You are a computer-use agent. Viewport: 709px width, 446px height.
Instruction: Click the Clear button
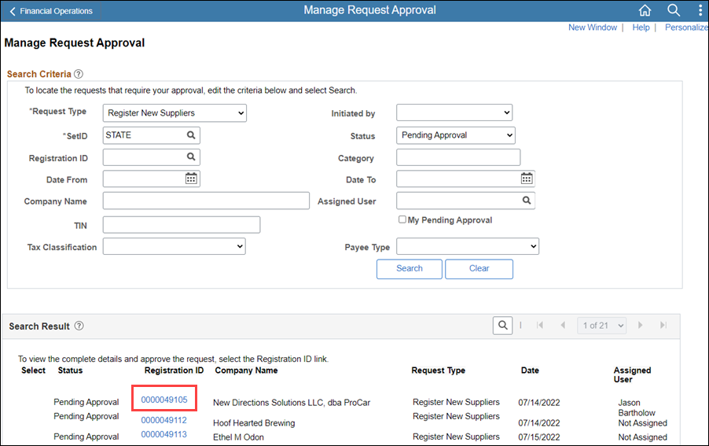click(x=479, y=269)
